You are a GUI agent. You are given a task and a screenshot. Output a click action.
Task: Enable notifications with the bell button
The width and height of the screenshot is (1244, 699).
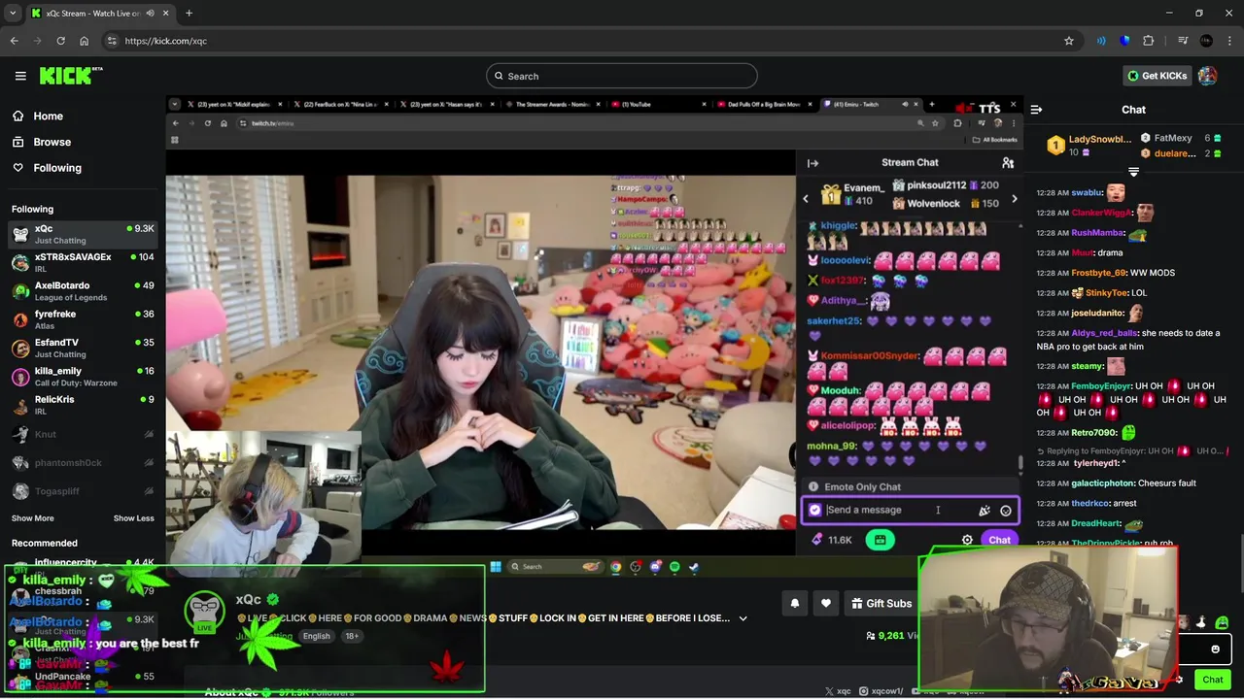point(795,604)
